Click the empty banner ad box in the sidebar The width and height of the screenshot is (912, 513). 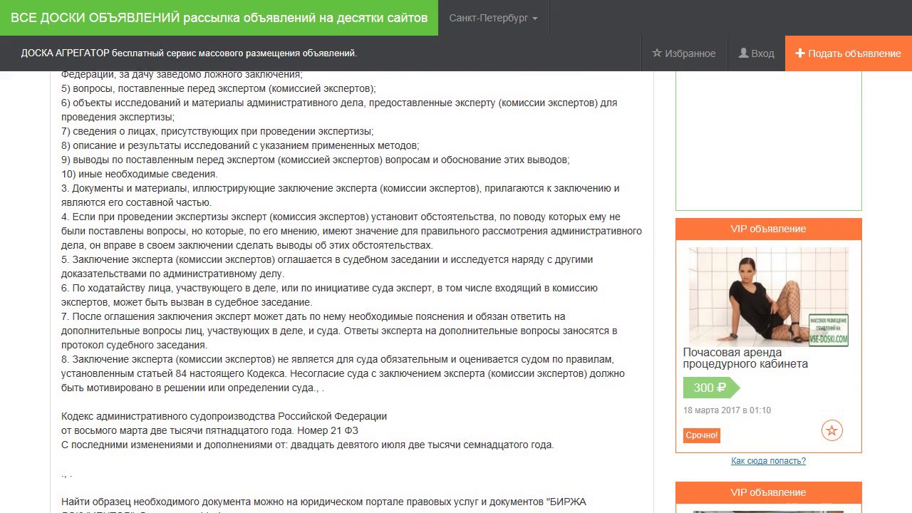point(768,141)
